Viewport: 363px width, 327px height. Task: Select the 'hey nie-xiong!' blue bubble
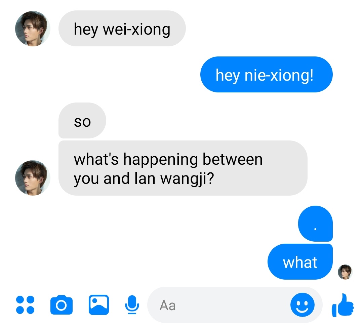coord(266,74)
